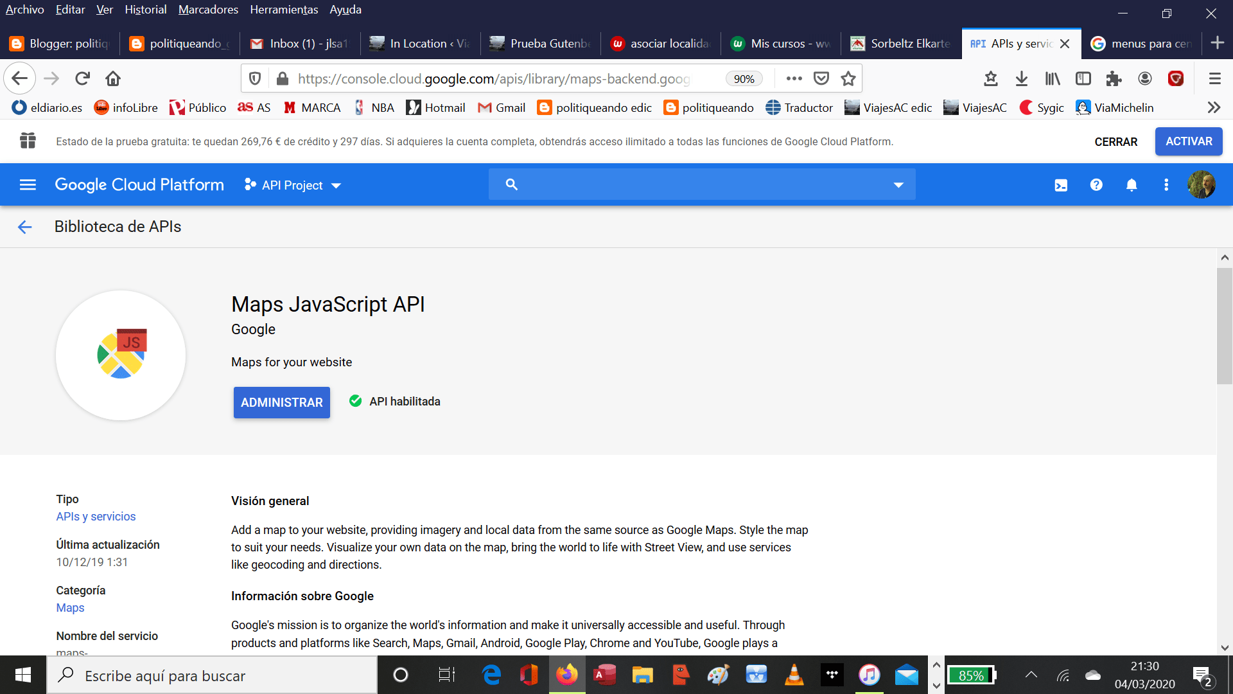Switch to the Mis cursos tab

click(x=782, y=44)
